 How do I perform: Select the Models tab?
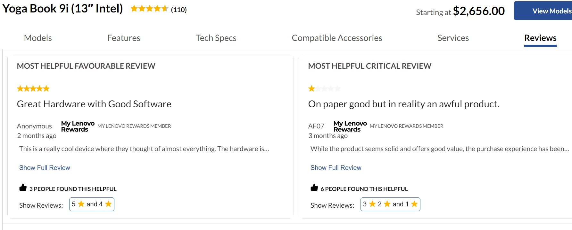pos(37,38)
